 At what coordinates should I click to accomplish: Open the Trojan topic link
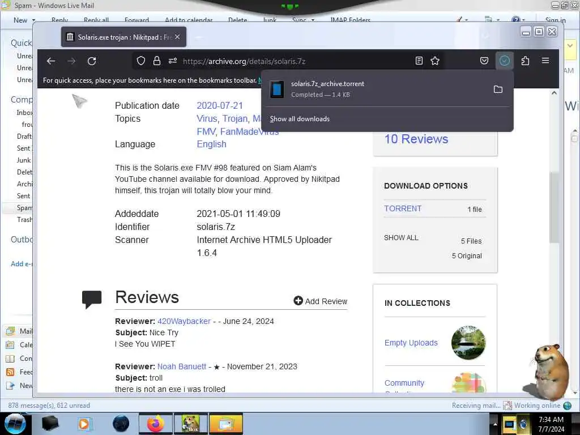[x=235, y=119]
